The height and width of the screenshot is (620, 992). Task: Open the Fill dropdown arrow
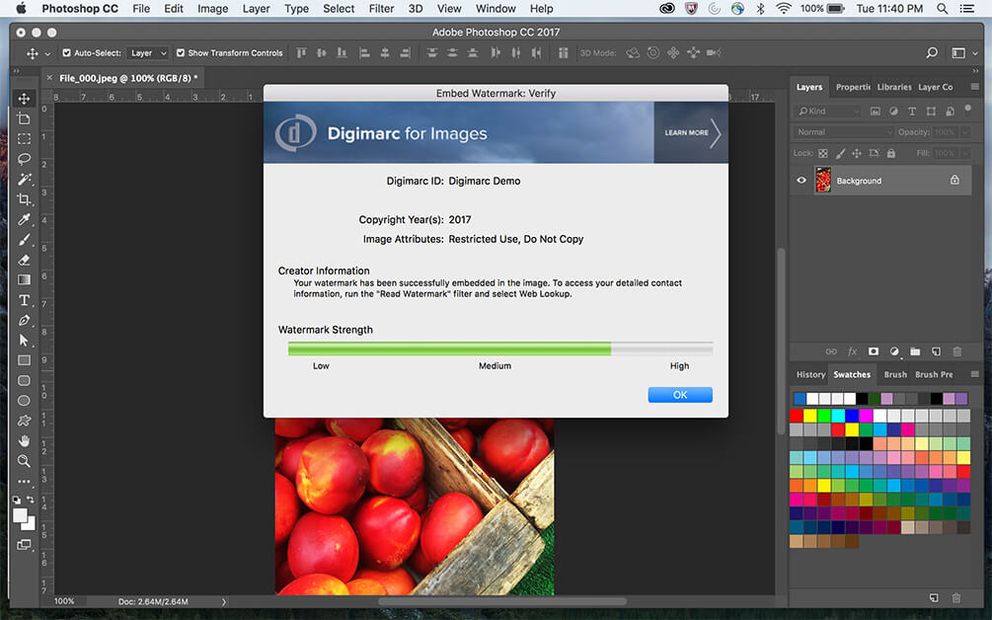pos(965,153)
